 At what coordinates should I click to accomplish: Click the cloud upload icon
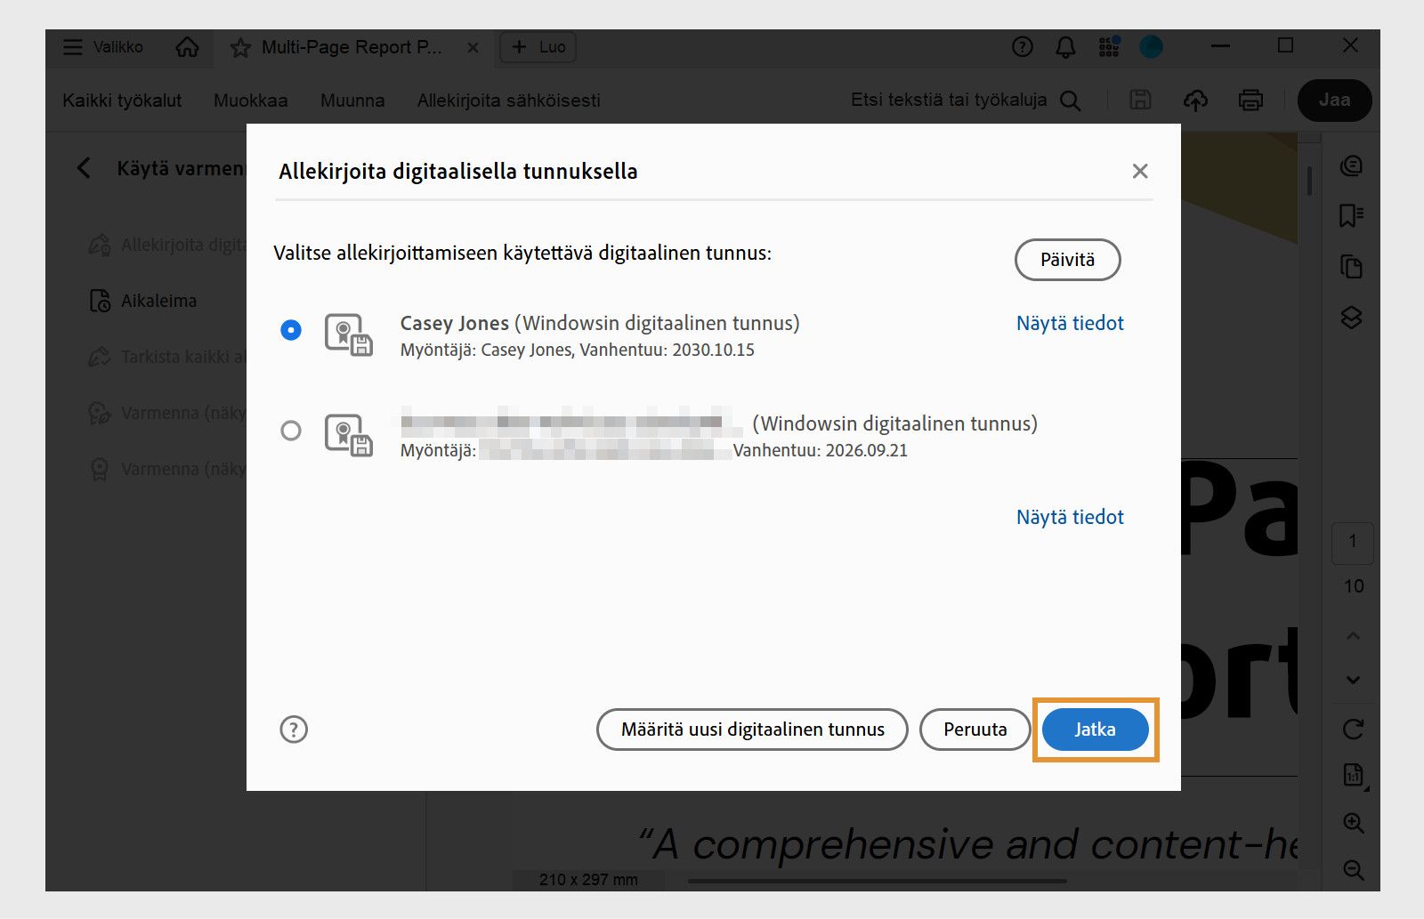click(1196, 100)
